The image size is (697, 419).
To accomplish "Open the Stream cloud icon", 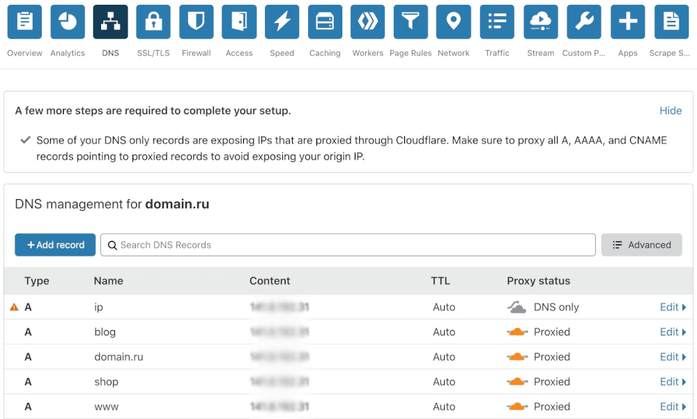I will coord(541,22).
